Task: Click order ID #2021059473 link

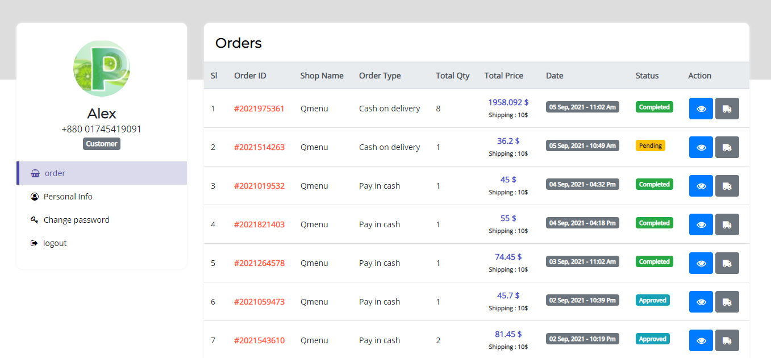Action: click(x=259, y=302)
